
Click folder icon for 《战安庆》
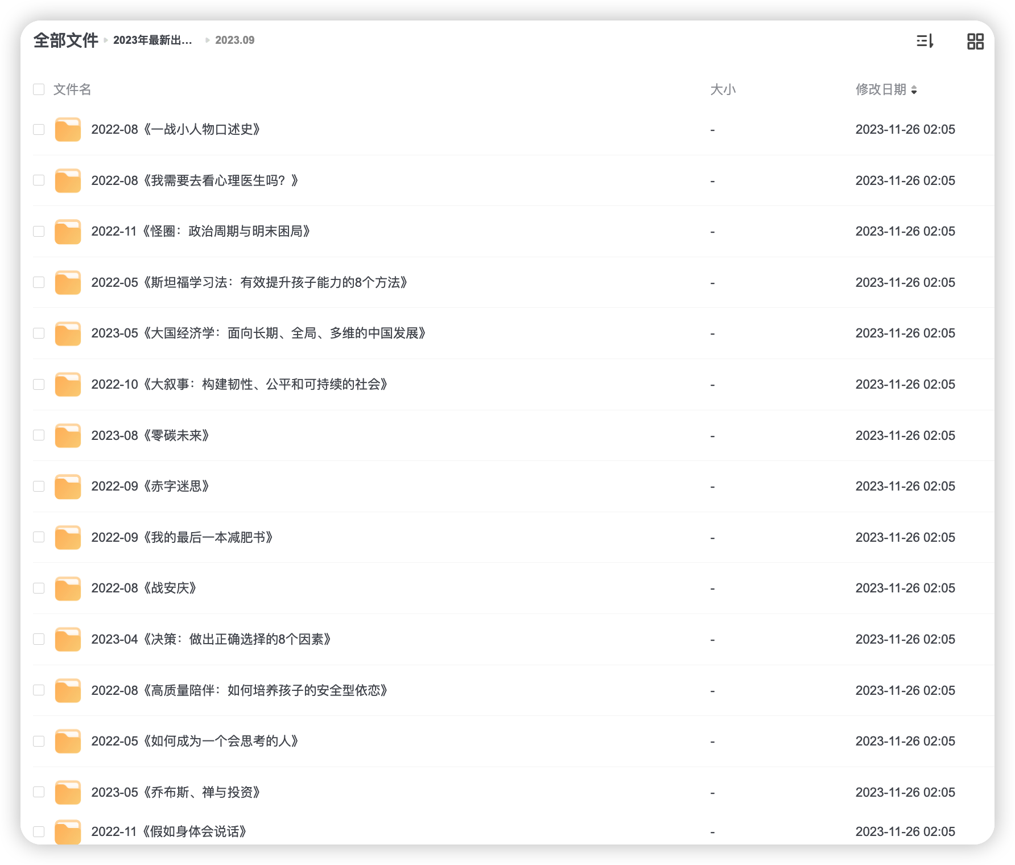(x=68, y=588)
